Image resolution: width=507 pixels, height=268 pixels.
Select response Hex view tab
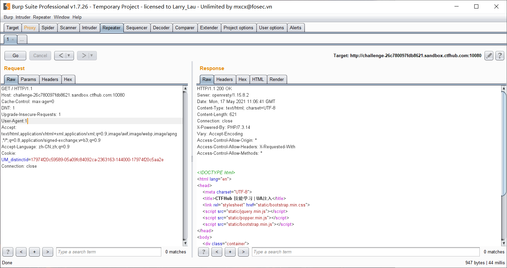243,79
